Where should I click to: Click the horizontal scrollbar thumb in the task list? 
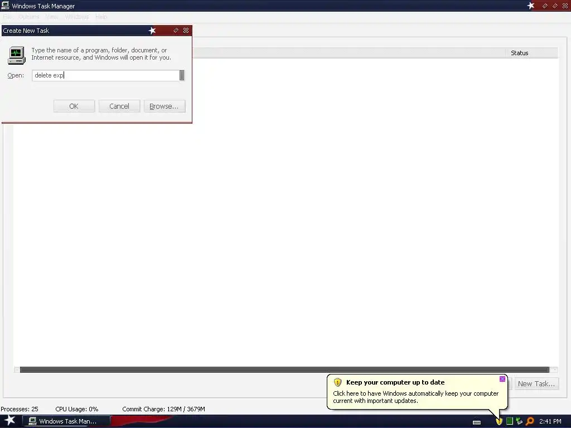[x=284, y=370]
